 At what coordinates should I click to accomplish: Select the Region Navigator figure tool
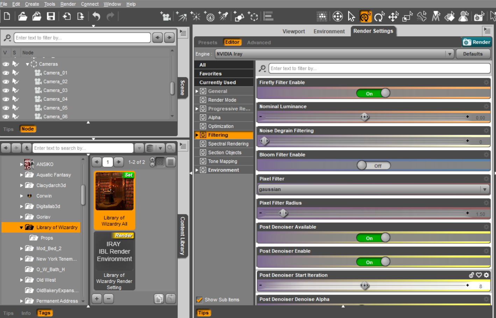point(464,16)
